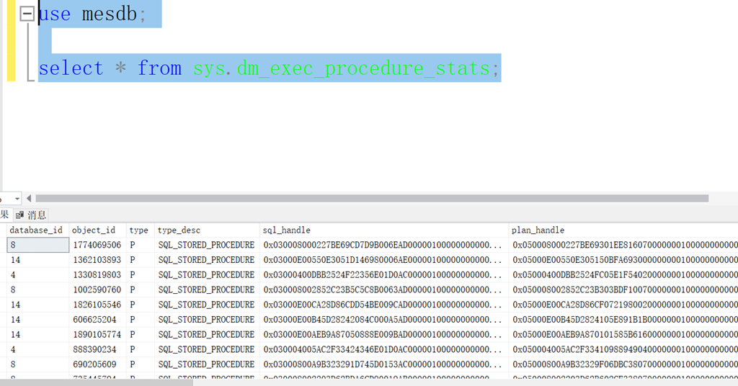738x386 pixels.
Task: Place cursor on 'use mesdb;' line
Action: point(93,14)
